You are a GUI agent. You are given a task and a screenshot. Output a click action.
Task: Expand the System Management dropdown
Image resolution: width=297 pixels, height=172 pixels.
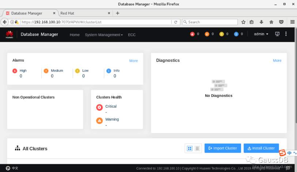click(104, 35)
